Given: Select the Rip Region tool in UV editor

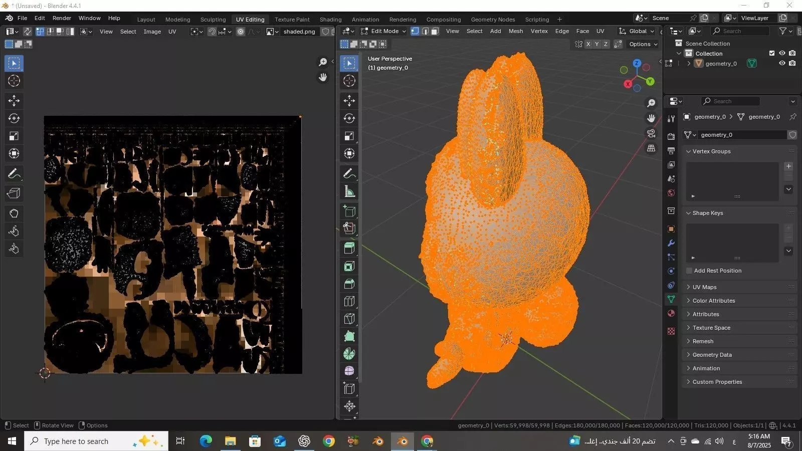Looking at the screenshot, I should (x=14, y=193).
